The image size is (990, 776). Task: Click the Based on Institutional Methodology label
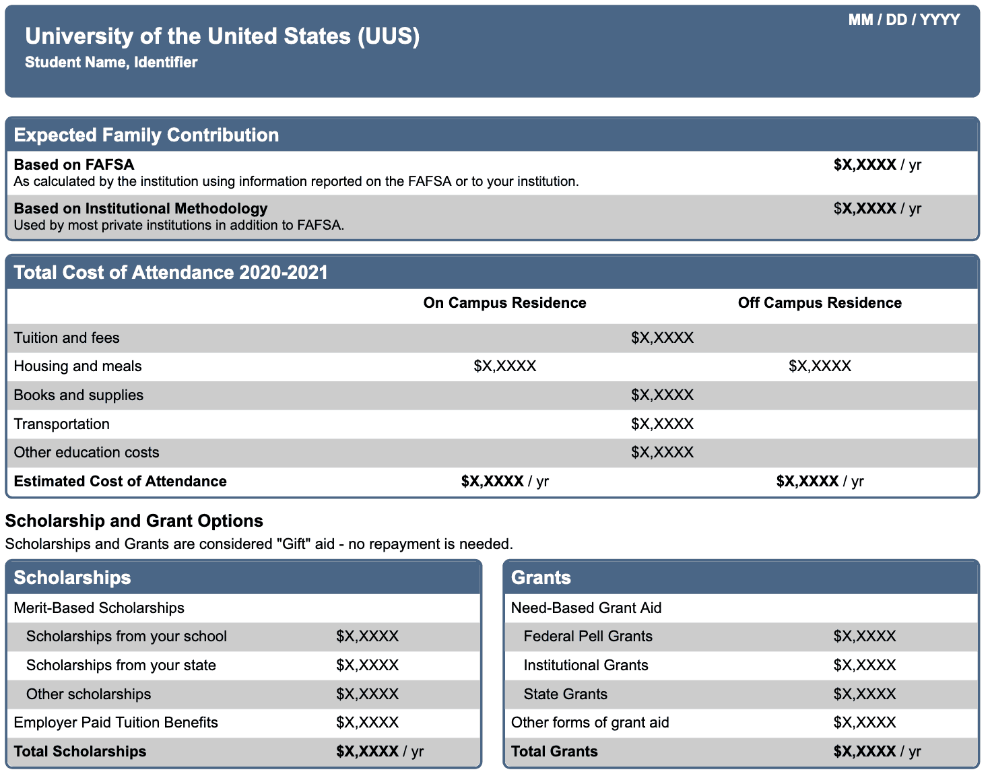[141, 208]
